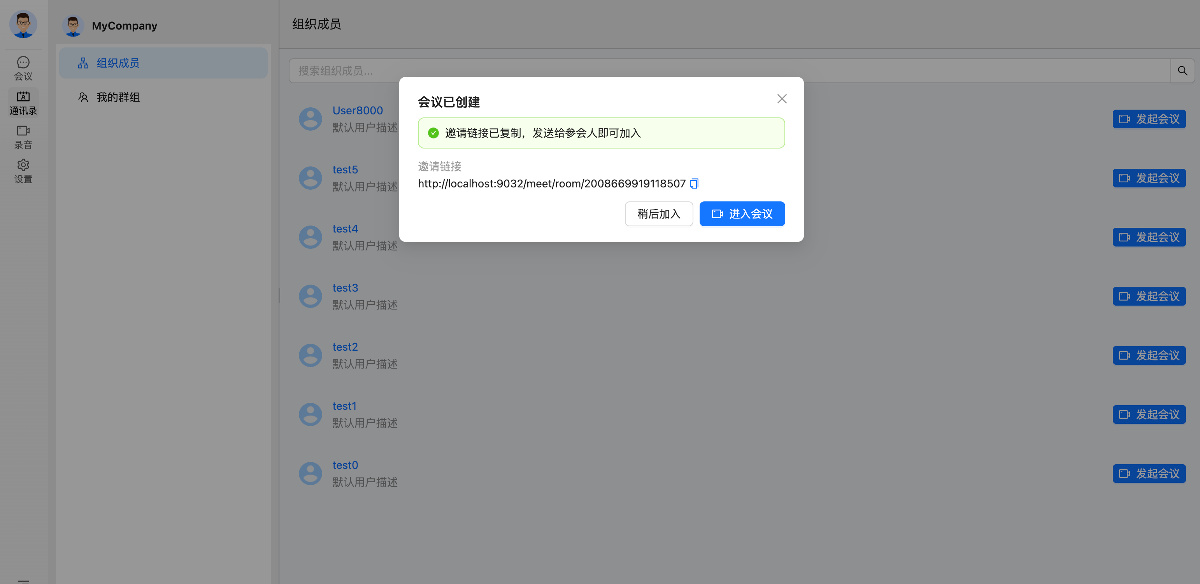Open the test0 member name

(345, 465)
